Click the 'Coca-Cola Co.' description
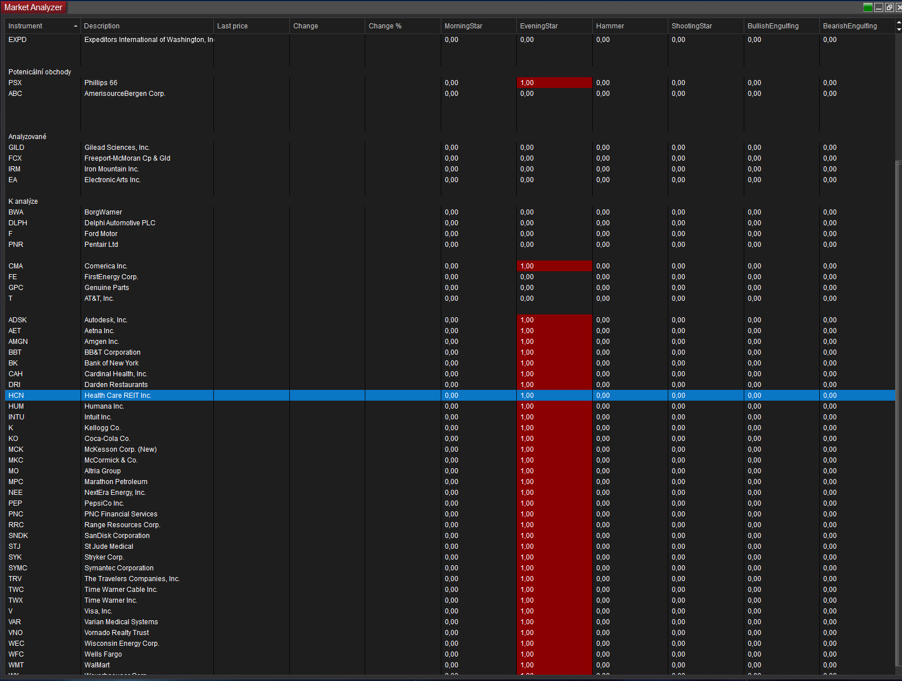This screenshot has width=902, height=681. tap(107, 439)
